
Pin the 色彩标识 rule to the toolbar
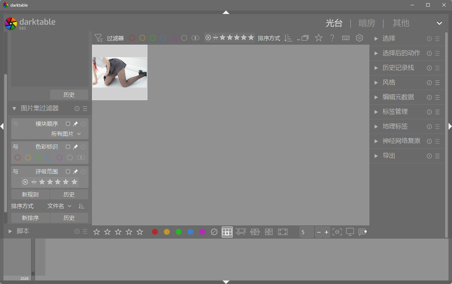pos(76,147)
